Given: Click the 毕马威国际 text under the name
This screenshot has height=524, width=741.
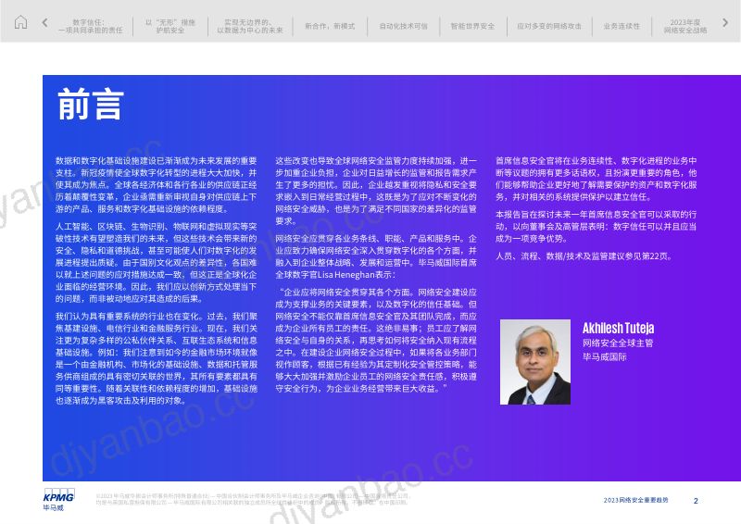Looking at the screenshot, I should [605, 357].
